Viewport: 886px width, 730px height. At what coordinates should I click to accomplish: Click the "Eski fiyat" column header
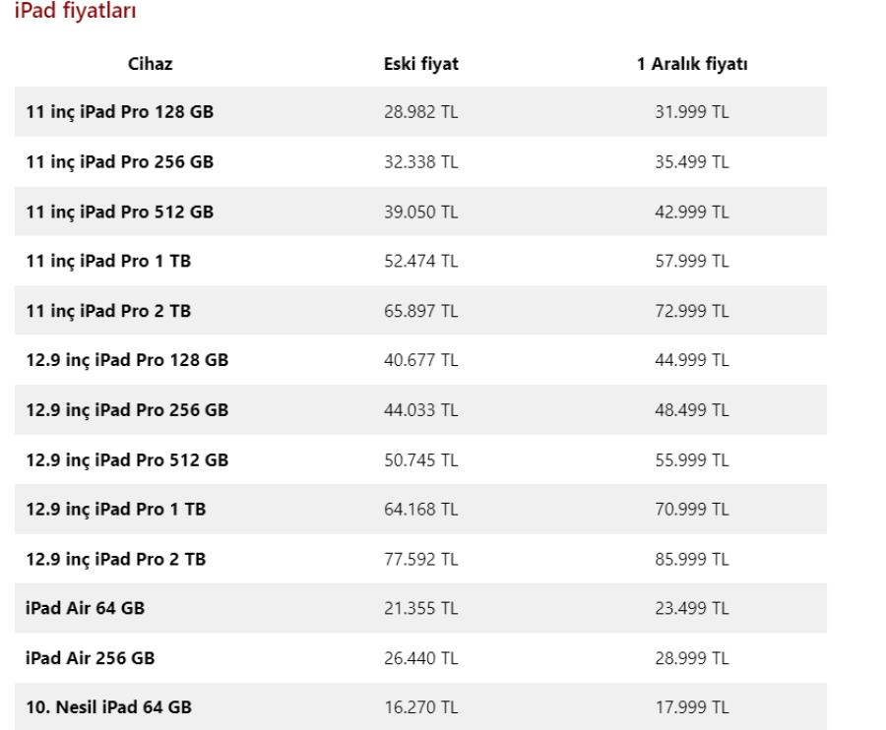(420, 65)
